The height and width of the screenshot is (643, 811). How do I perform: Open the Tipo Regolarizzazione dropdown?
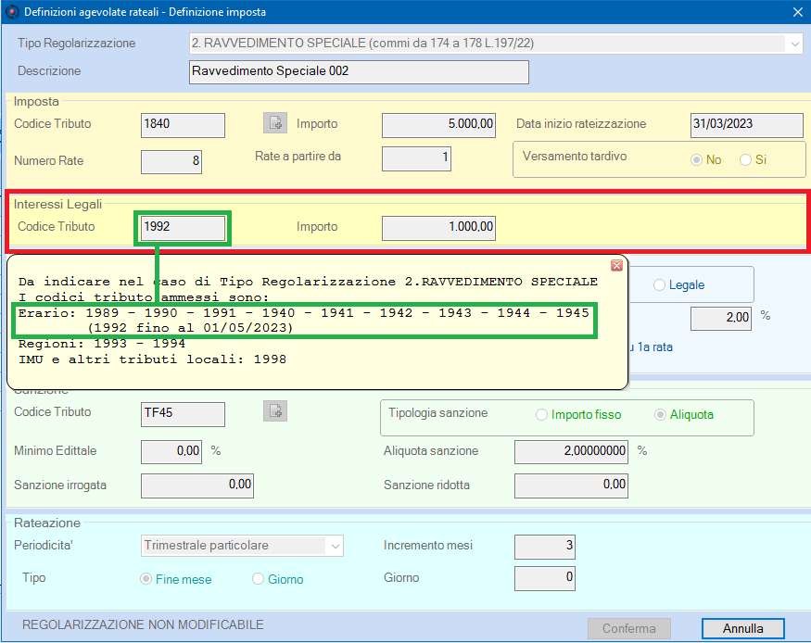794,44
